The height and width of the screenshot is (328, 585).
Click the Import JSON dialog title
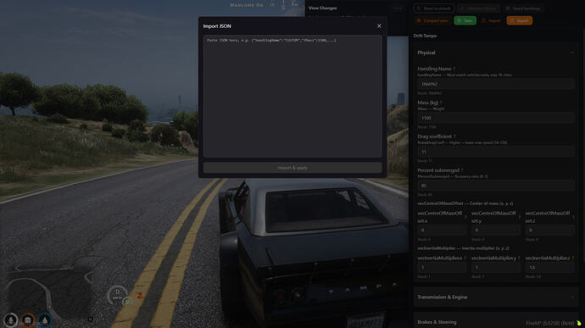pos(217,26)
